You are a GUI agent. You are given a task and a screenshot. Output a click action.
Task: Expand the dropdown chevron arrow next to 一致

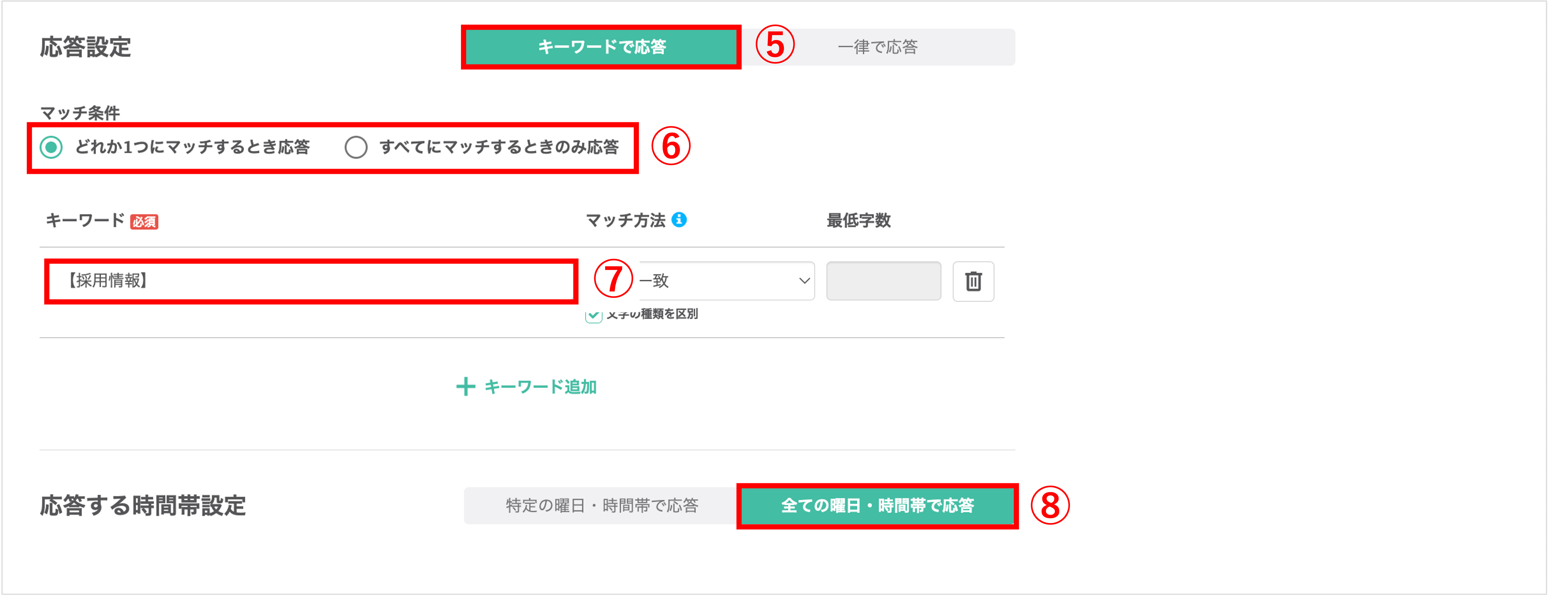point(804,281)
